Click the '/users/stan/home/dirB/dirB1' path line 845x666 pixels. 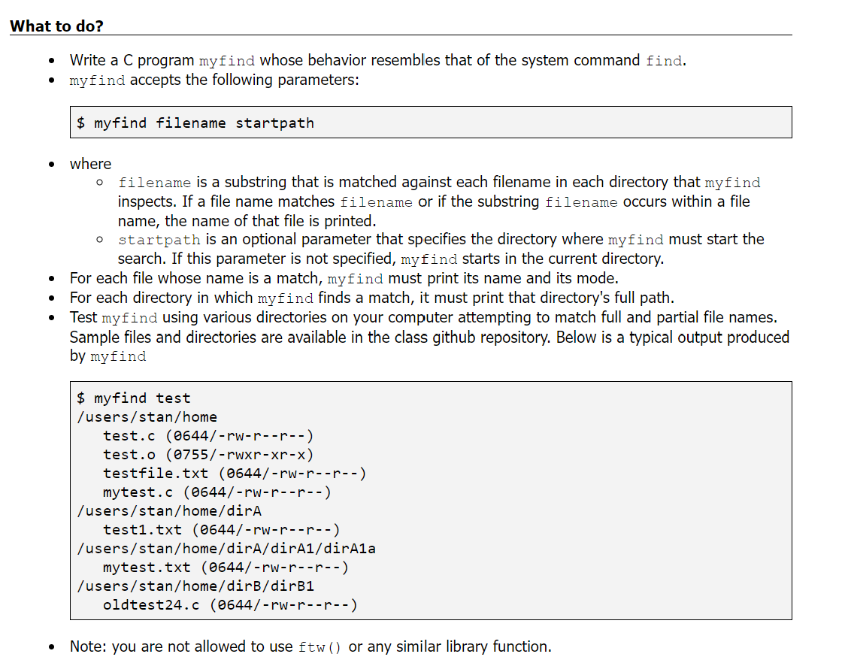(x=195, y=586)
